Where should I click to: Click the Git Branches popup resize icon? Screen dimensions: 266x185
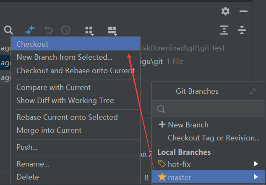253,91
